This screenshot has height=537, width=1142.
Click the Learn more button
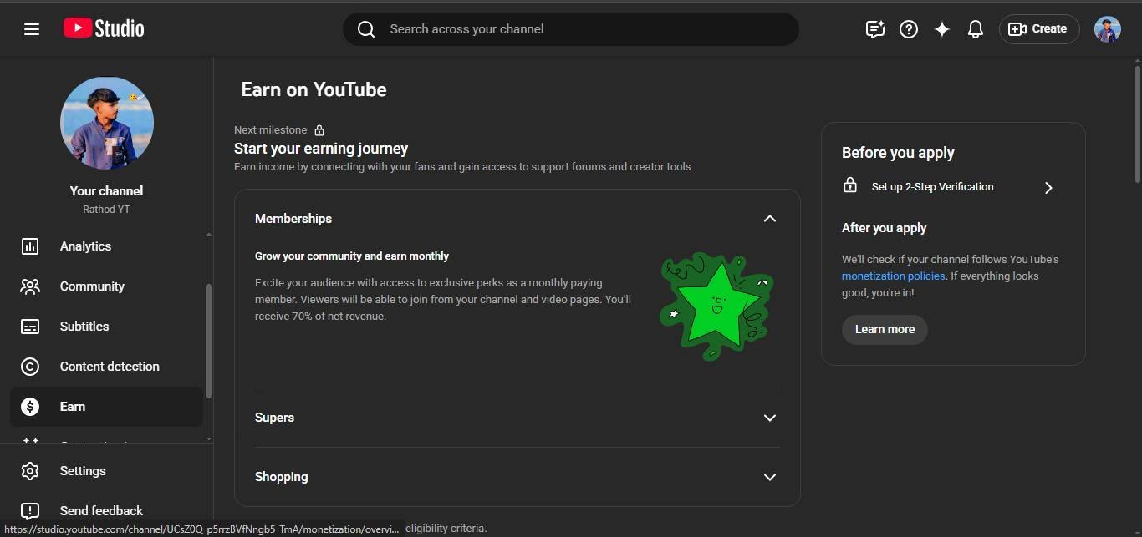[885, 329]
